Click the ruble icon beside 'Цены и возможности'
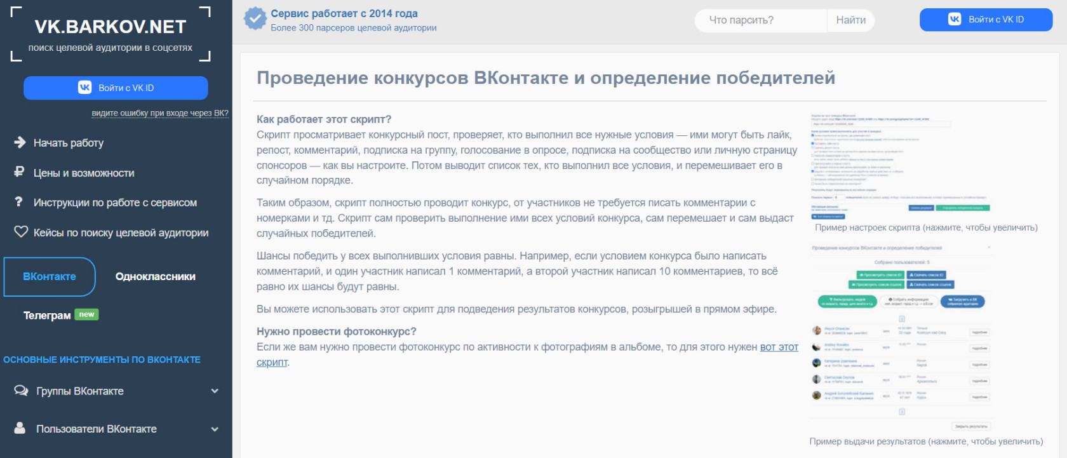This screenshot has width=1067, height=458. coord(20,172)
